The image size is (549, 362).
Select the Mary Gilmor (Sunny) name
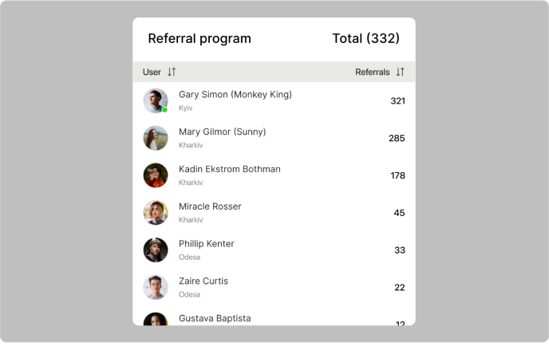(x=222, y=132)
